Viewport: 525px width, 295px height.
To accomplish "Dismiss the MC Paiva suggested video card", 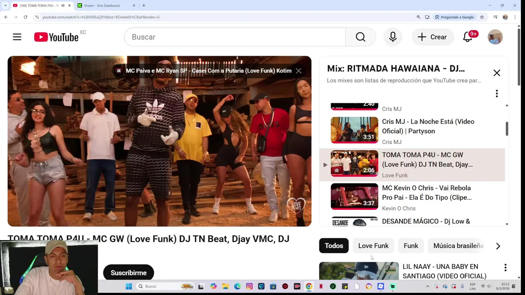I will 299,71.
